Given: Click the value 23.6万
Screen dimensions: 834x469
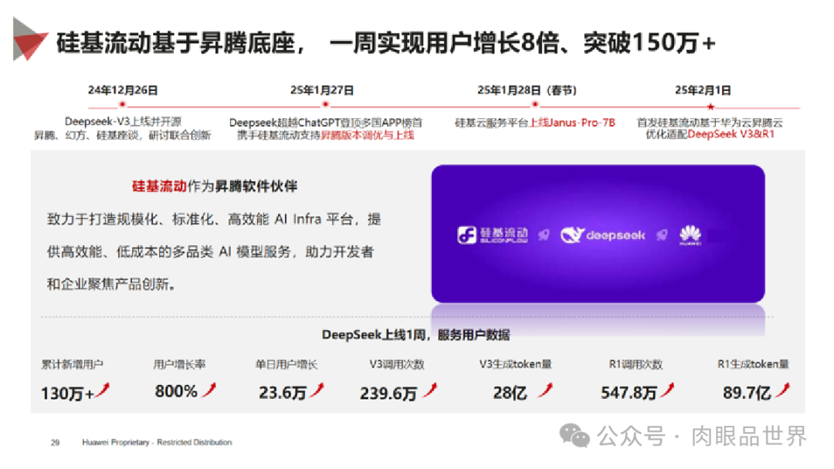Looking at the screenshot, I should [283, 393].
